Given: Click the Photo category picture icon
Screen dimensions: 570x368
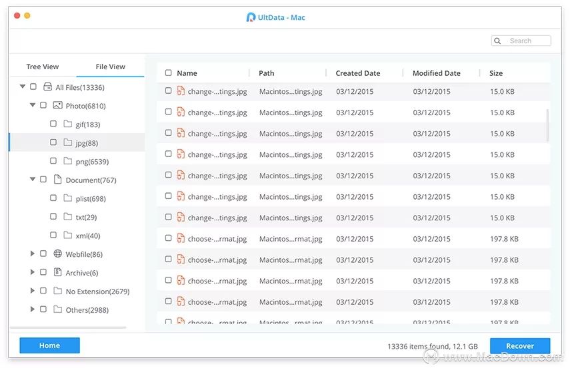Looking at the screenshot, I should tap(57, 105).
